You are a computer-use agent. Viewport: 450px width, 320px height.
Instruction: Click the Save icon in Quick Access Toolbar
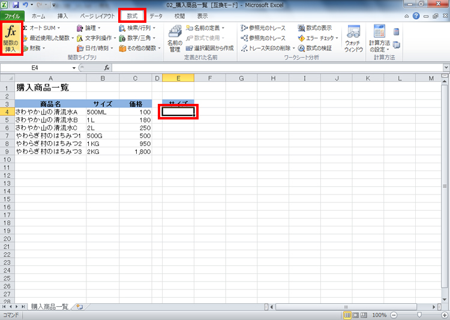point(16,5)
